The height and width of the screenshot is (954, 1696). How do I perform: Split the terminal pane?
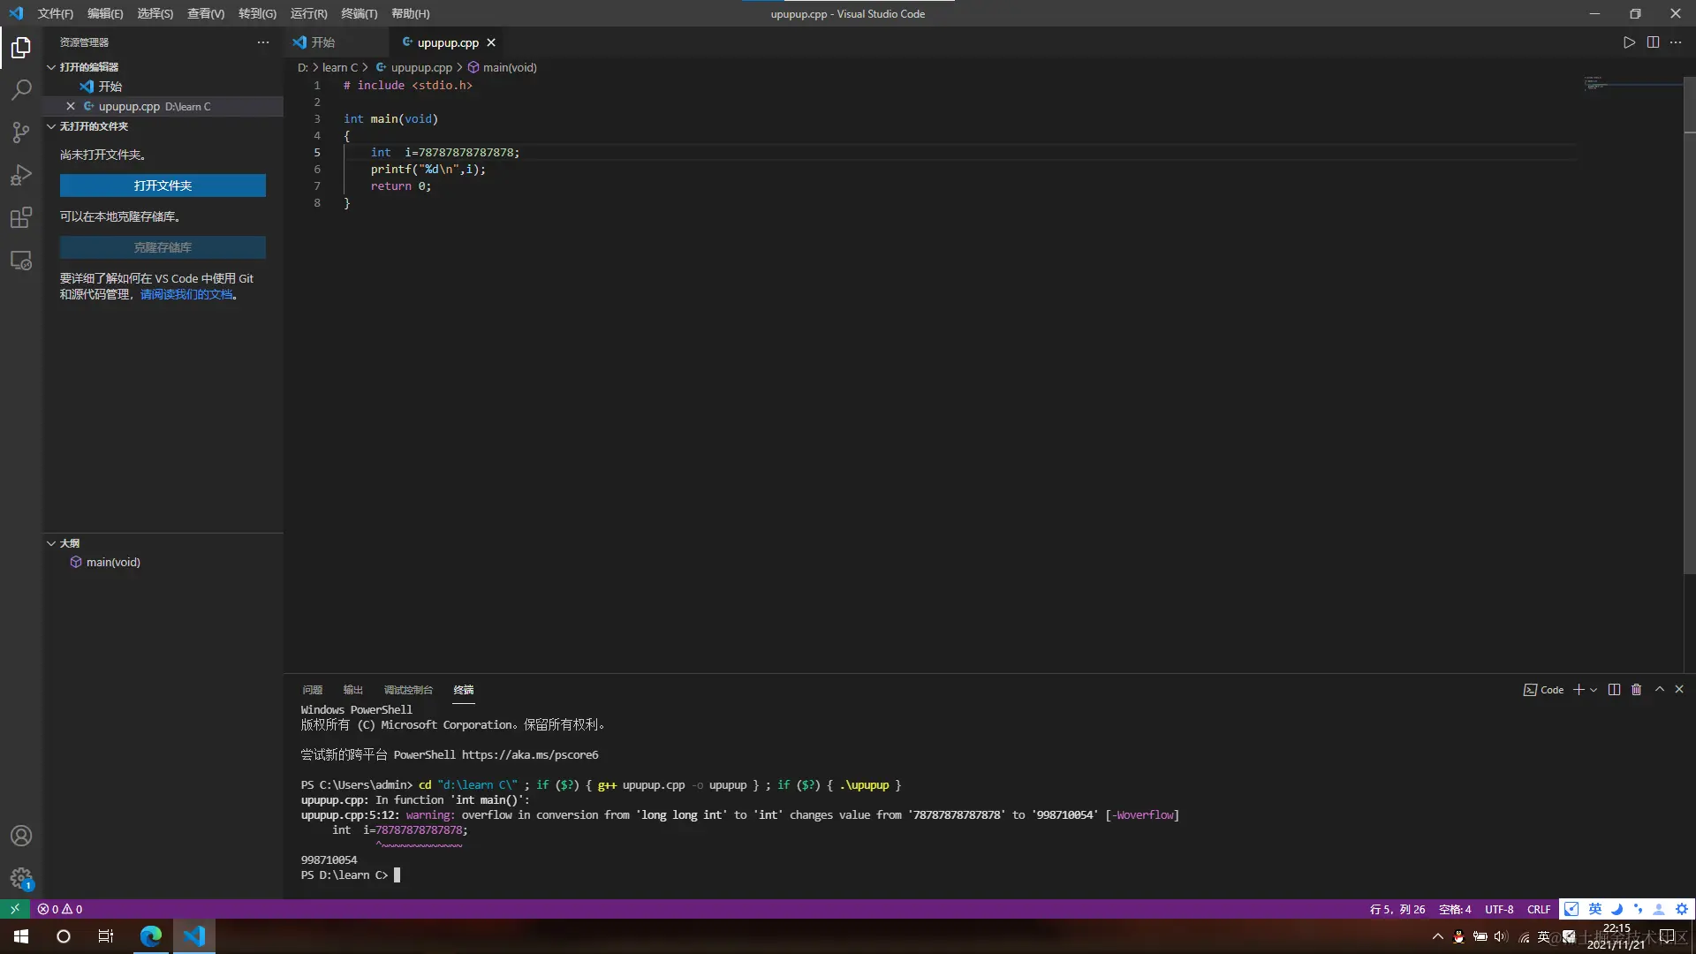point(1614,690)
